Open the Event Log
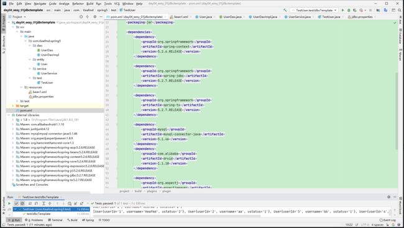 coord(387,220)
